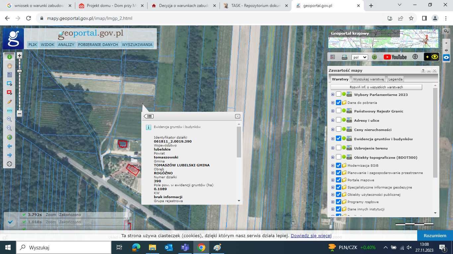
Task: Open the pol language dropdown
Action: tap(360, 57)
